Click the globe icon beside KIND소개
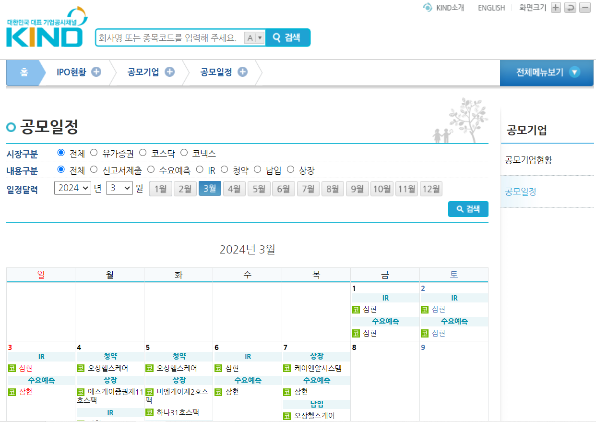Viewport: 596px width, 422px height. click(427, 7)
